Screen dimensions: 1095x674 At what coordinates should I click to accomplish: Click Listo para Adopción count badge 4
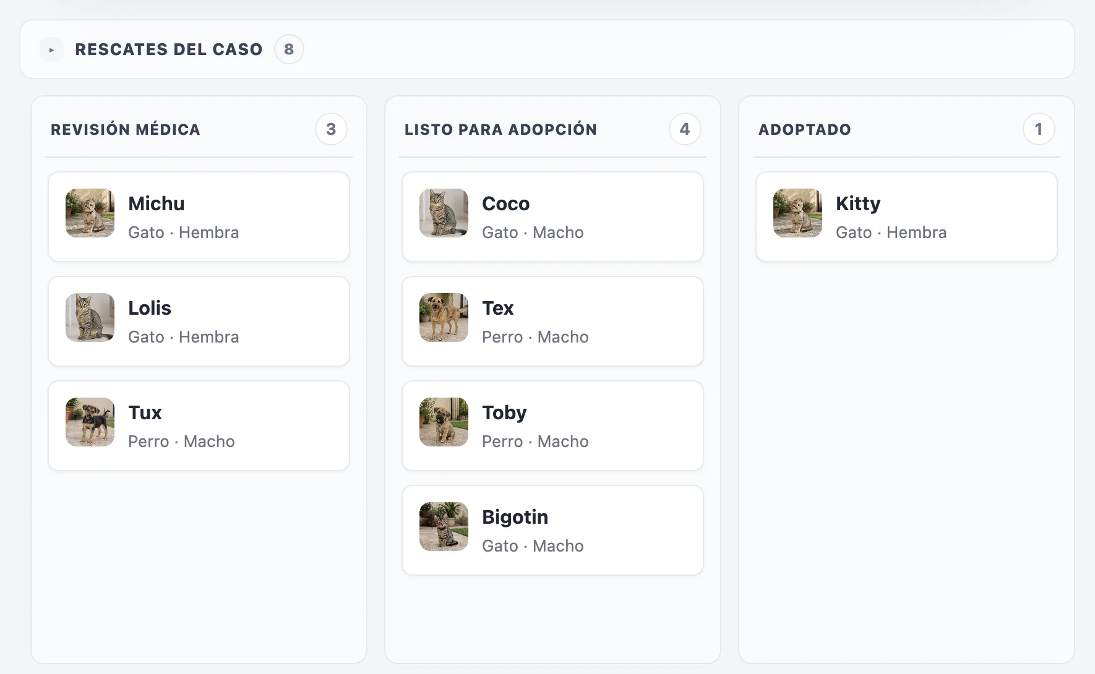point(685,129)
